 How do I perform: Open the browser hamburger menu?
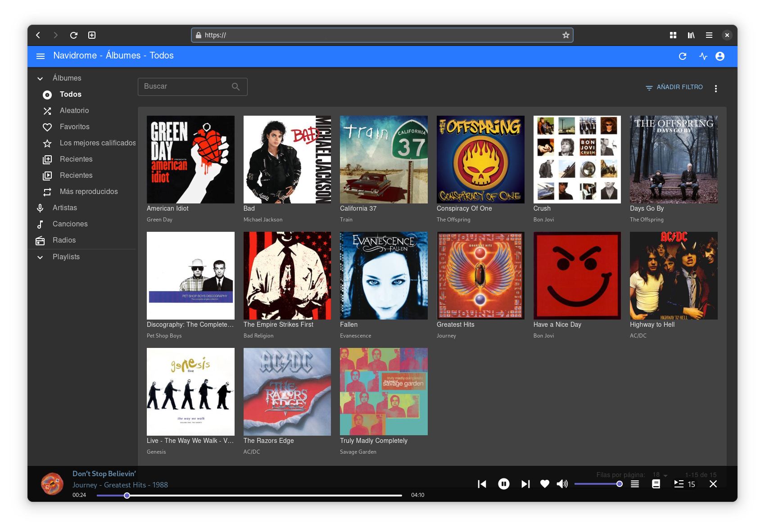pyautogui.click(x=709, y=35)
